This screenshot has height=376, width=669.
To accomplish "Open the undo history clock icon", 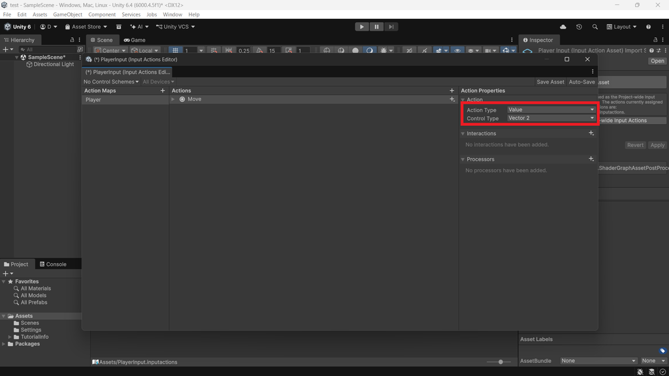I will tap(579, 27).
